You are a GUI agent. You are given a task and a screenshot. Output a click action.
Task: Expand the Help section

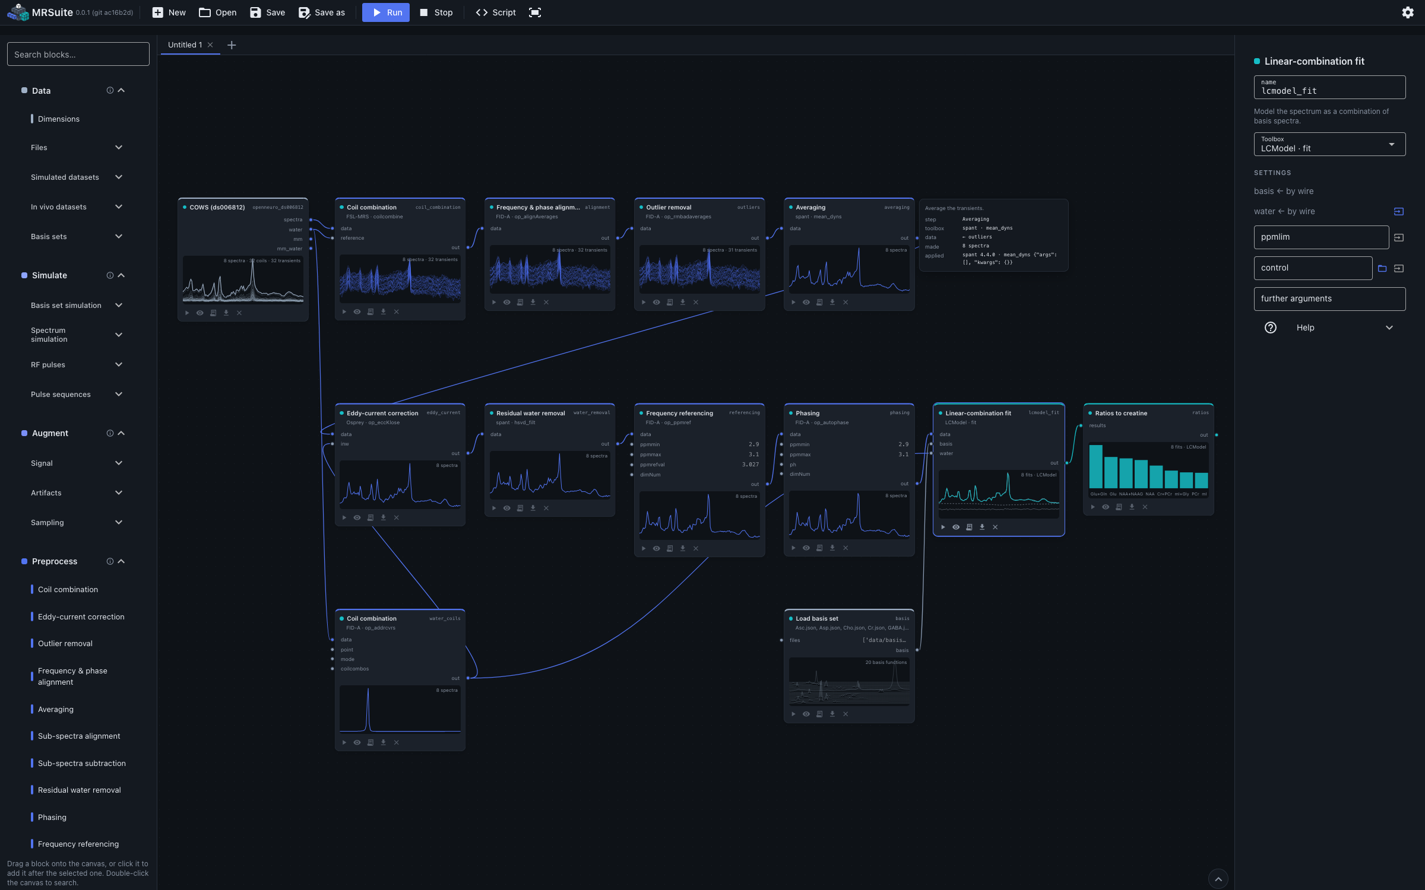tap(1329, 328)
